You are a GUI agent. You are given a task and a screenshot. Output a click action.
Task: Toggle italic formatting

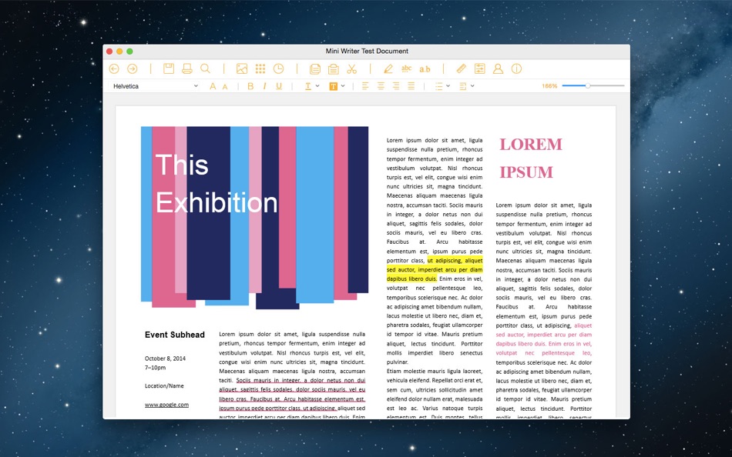pos(265,85)
